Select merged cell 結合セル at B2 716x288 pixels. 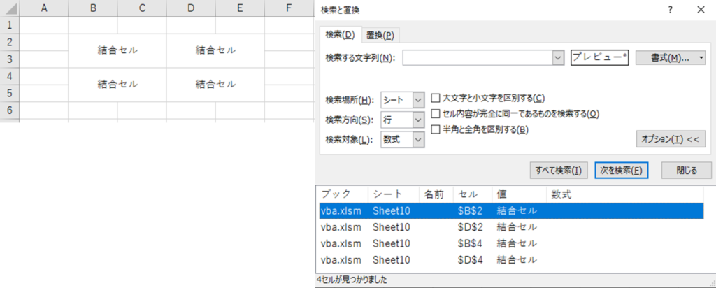pyautogui.click(x=117, y=50)
